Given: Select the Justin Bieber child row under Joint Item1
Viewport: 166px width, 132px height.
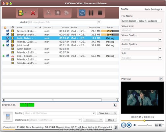Looking at the screenshot, I should (60, 49).
